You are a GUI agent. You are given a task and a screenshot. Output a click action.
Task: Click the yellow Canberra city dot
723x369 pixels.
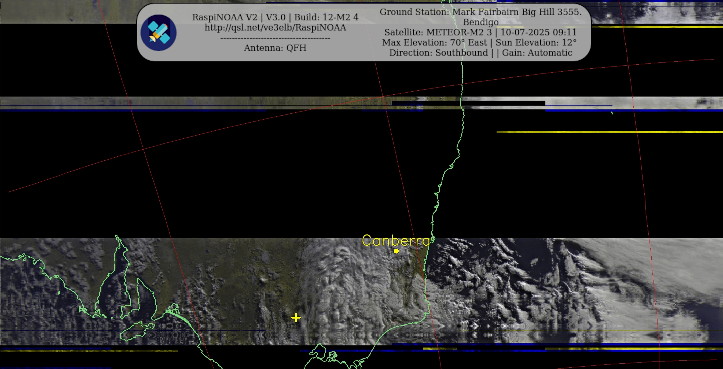tap(396, 251)
